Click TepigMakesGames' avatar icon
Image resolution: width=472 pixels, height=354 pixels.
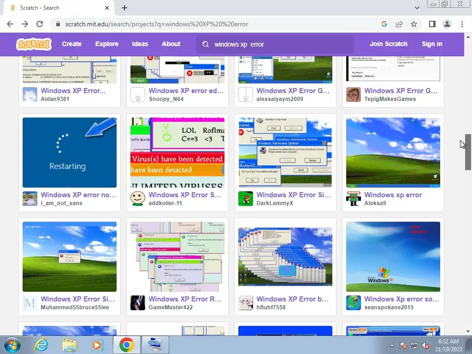[x=354, y=94]
